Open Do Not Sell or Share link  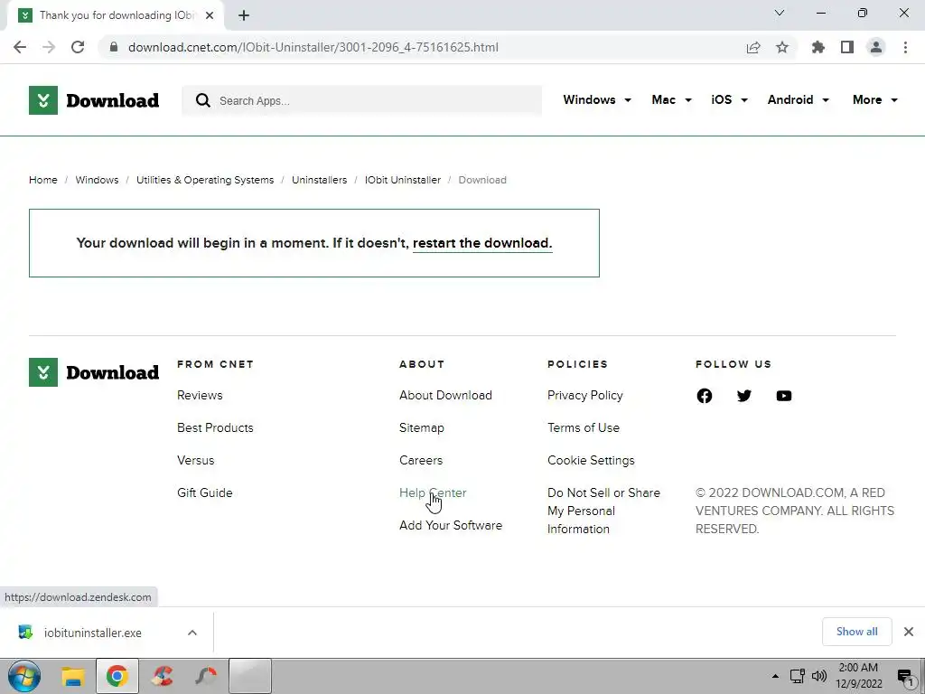pyautogui.click(x=604, y=511)
